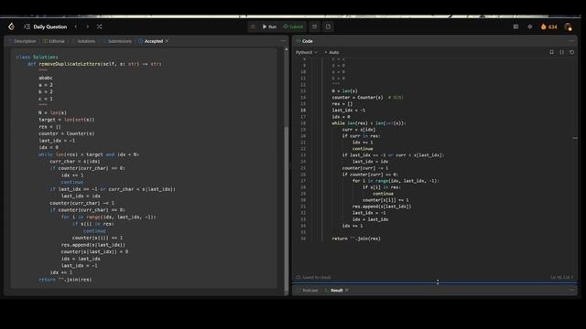The width and height of the screenshot is (586, 329).
Task: Format code with the braces icon
Action: point(561,52)
